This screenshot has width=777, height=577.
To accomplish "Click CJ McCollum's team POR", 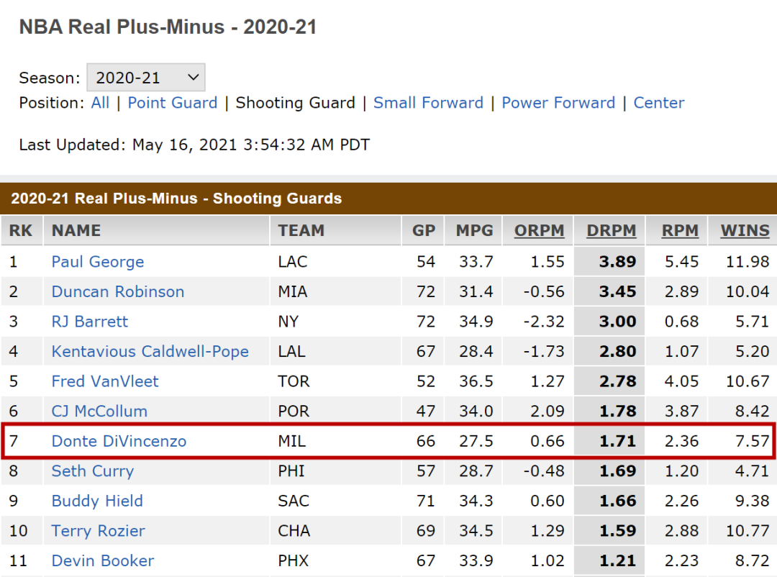I will pos(294,411).
